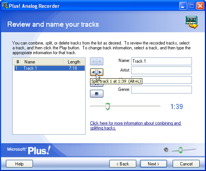The width and height of the screenshot is (206, 171).
Task: Proceed with the Next button
Action: pos(154,164)
